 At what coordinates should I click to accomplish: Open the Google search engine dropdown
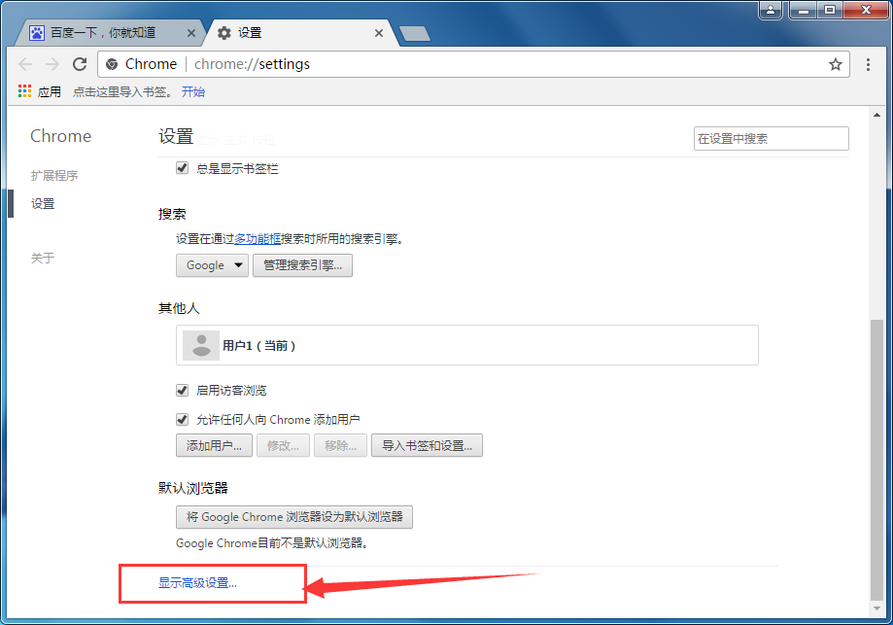(212, 265)
